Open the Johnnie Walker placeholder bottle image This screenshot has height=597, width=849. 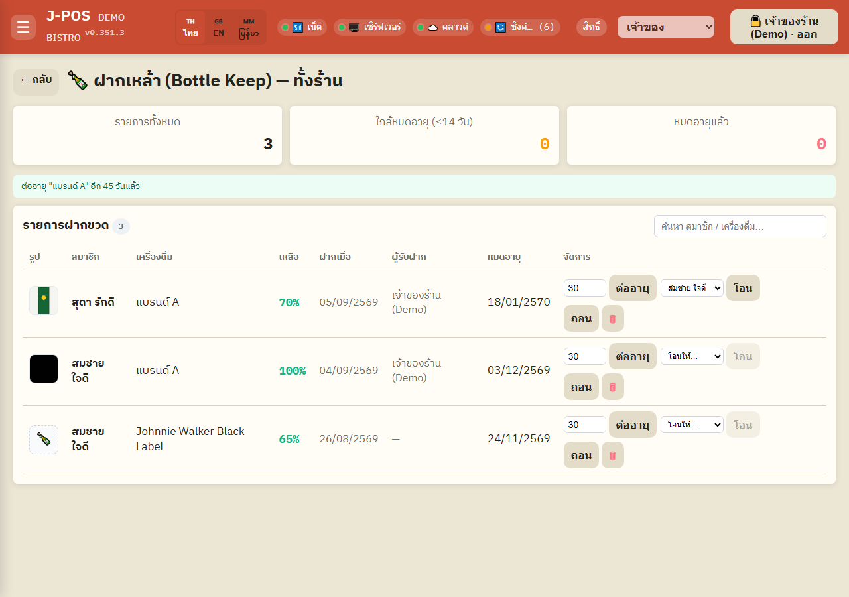[44, 440]
